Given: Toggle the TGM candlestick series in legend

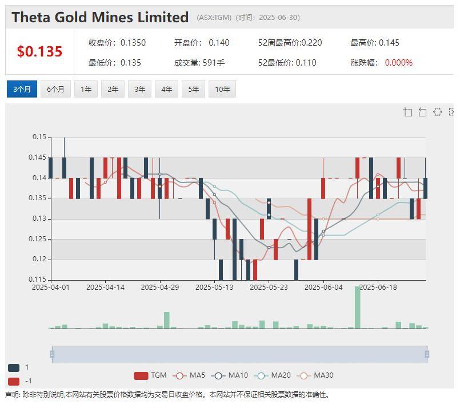Looking at the screenshot, I should point(150,375).
